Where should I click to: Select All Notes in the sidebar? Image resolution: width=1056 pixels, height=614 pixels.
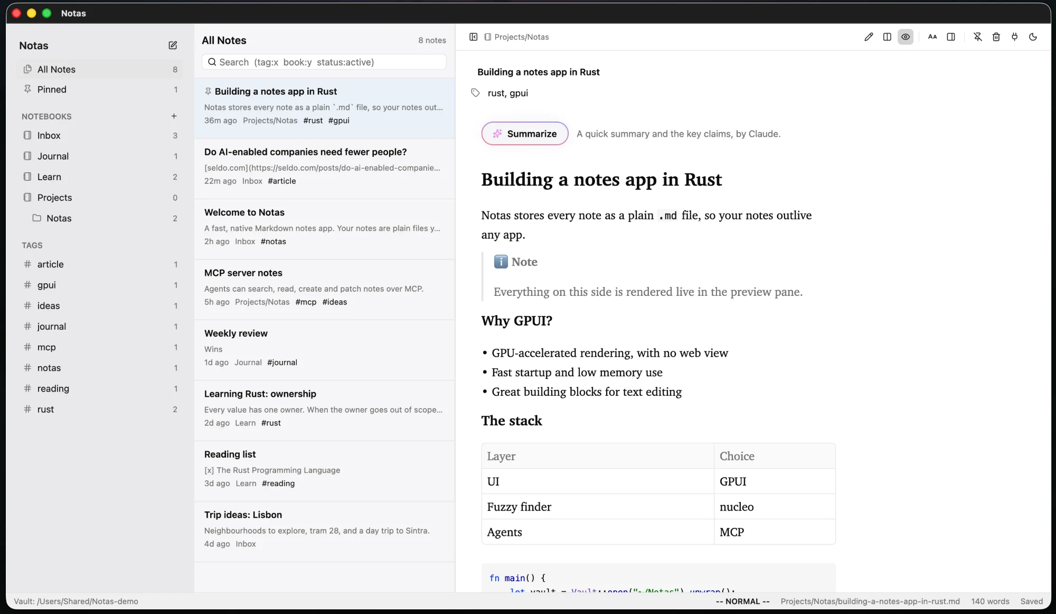pyautogui.click(x=100, y=69)
